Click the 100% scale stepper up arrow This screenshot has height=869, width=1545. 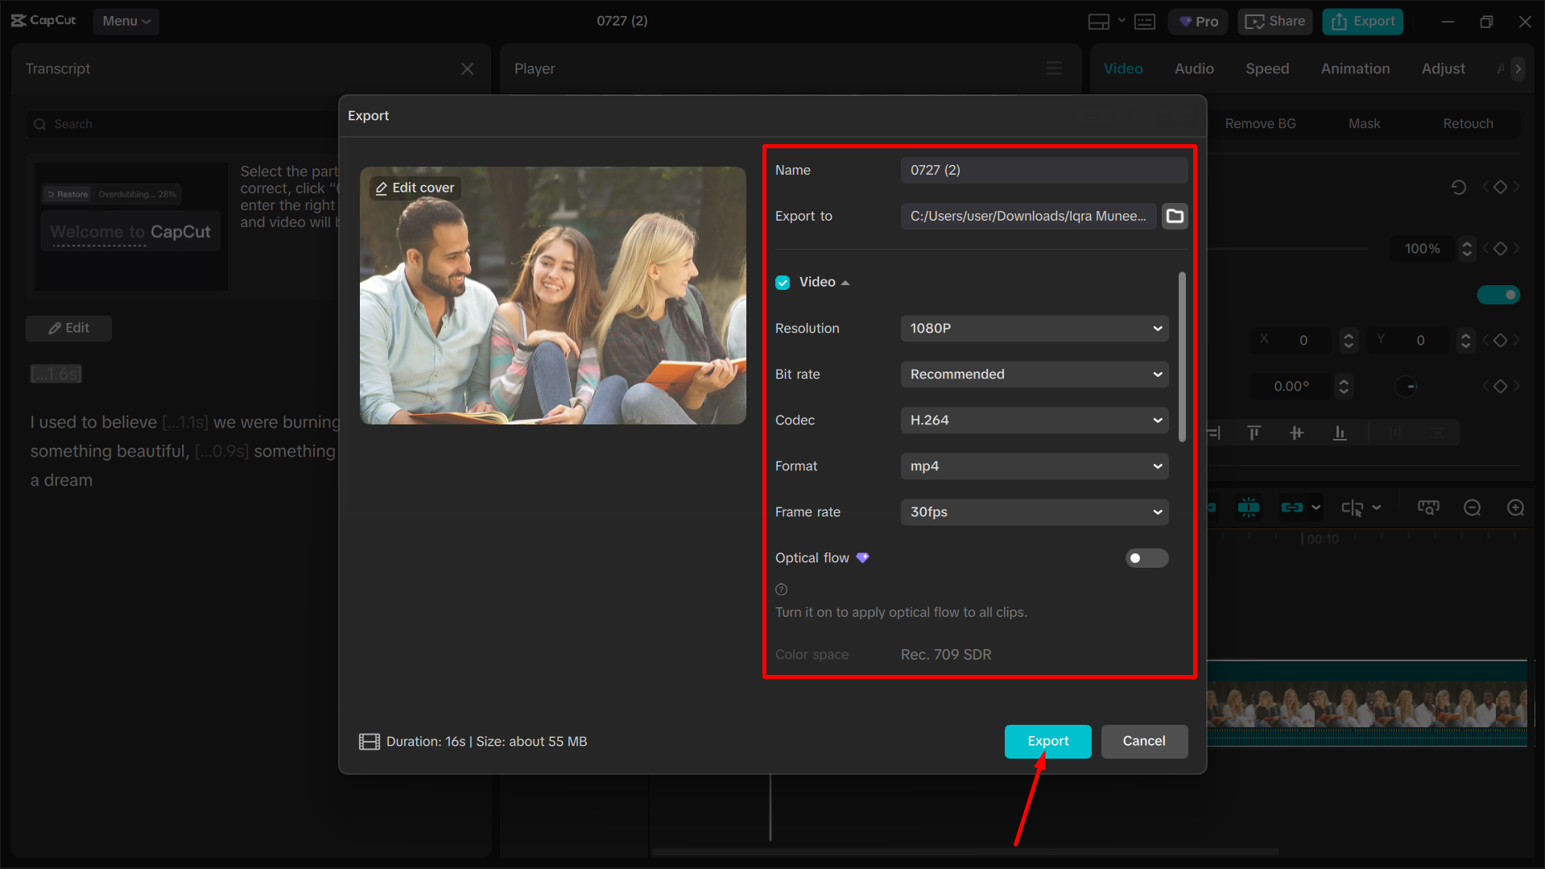click(x=1467, y=243)
